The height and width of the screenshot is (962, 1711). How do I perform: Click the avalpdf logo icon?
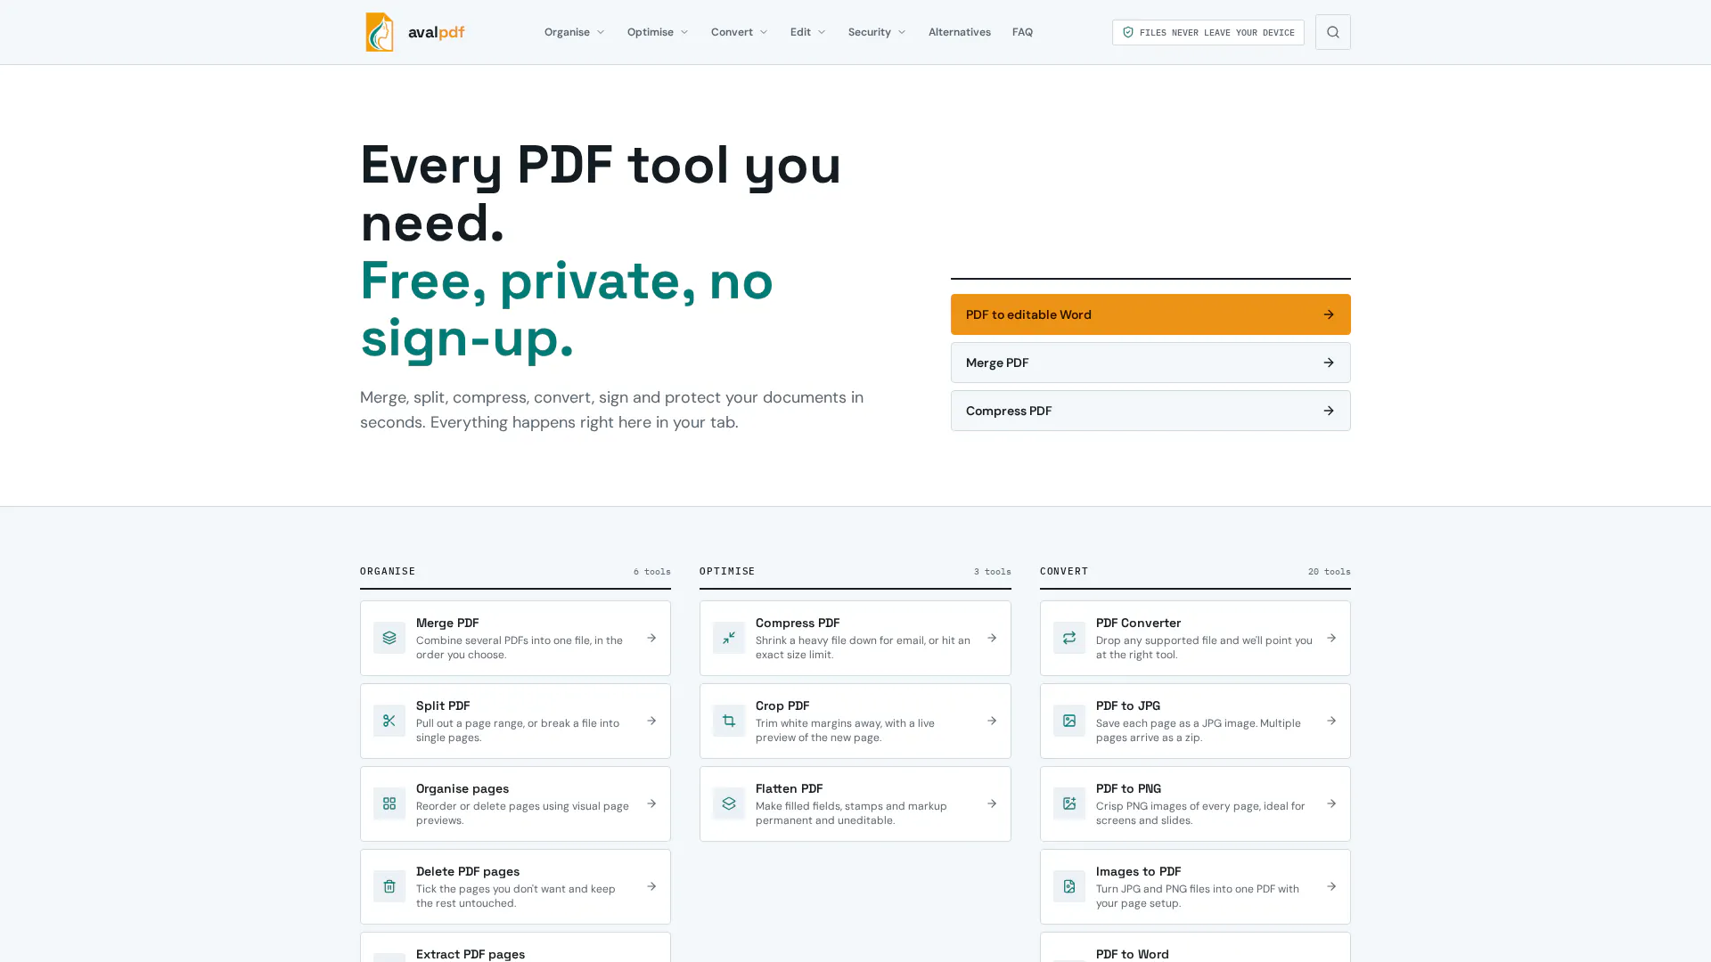379,32
